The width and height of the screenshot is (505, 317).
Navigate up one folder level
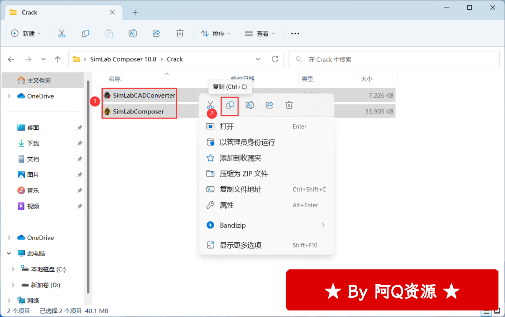pos(58,59)
